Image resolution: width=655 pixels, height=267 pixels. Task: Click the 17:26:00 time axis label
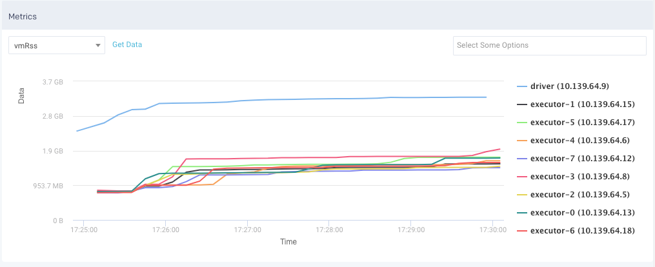[166, 229]
